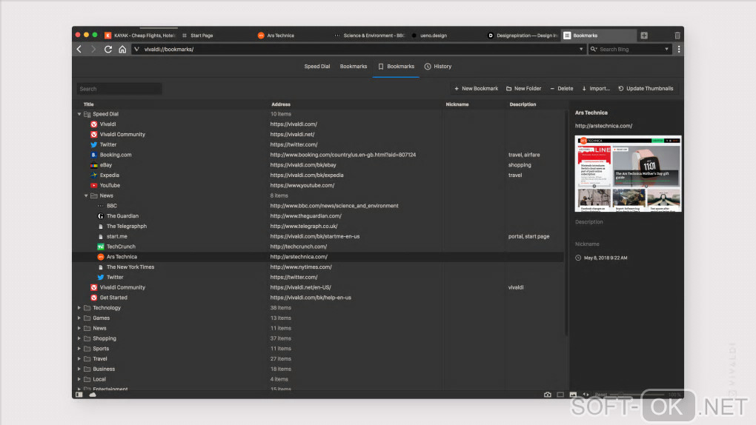Switch to the Designspiration browser tab
756x425 pixels.
pyautogui.click(x=523, y=36)
